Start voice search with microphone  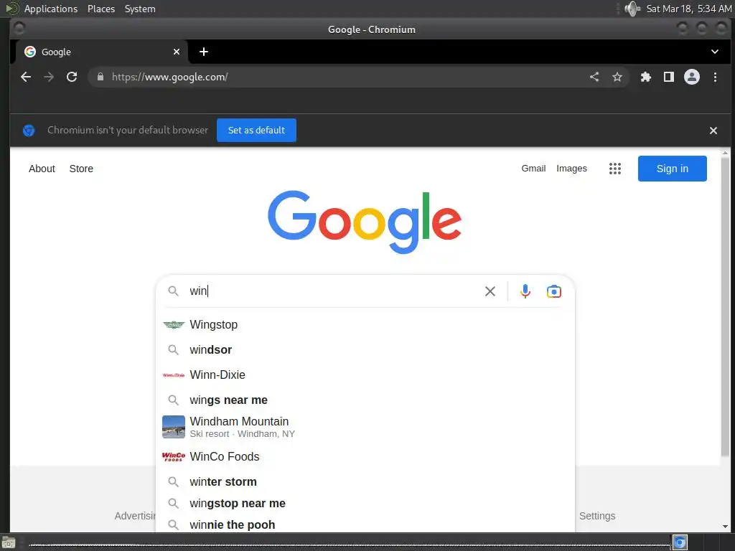[x=525, y=291]
